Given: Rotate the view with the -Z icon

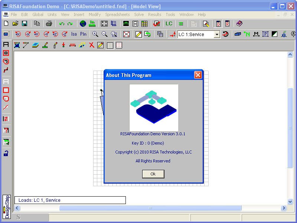Looking at the screenshot, I should (65, 34).
